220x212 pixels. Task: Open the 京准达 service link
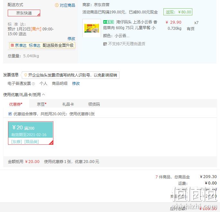point(21,45)
